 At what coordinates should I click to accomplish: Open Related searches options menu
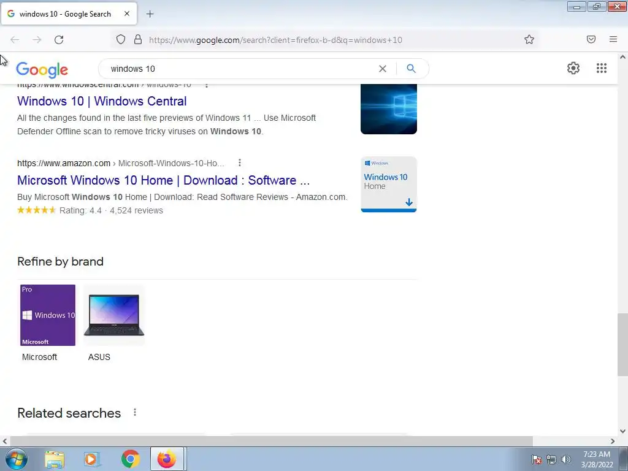click(135, 412)
